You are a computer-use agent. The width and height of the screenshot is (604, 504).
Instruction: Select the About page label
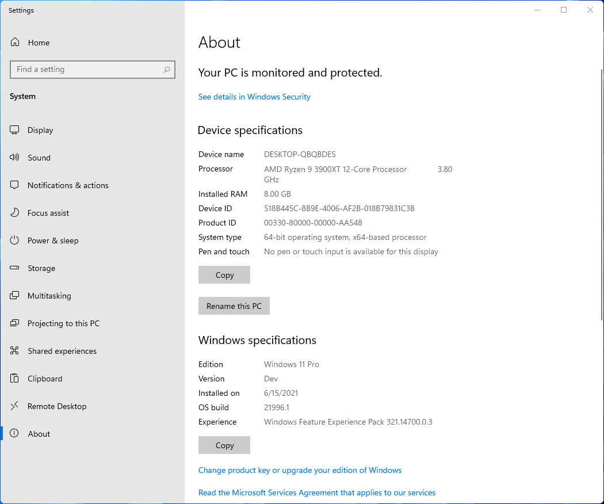[39, 434]
